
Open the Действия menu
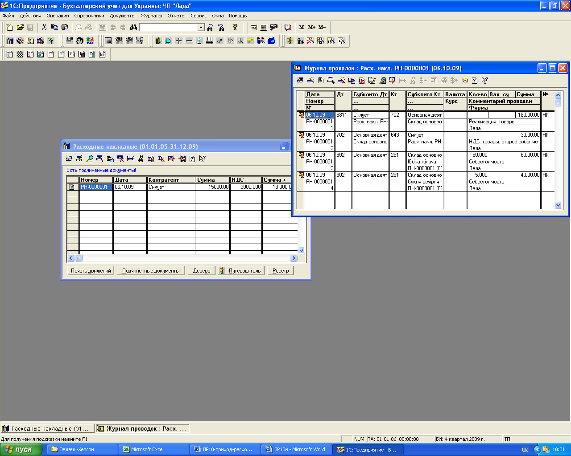30,16
